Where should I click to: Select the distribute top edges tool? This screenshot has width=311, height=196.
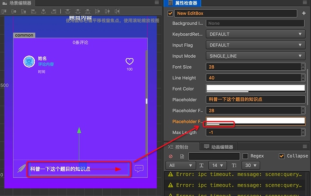pos(68,11)
